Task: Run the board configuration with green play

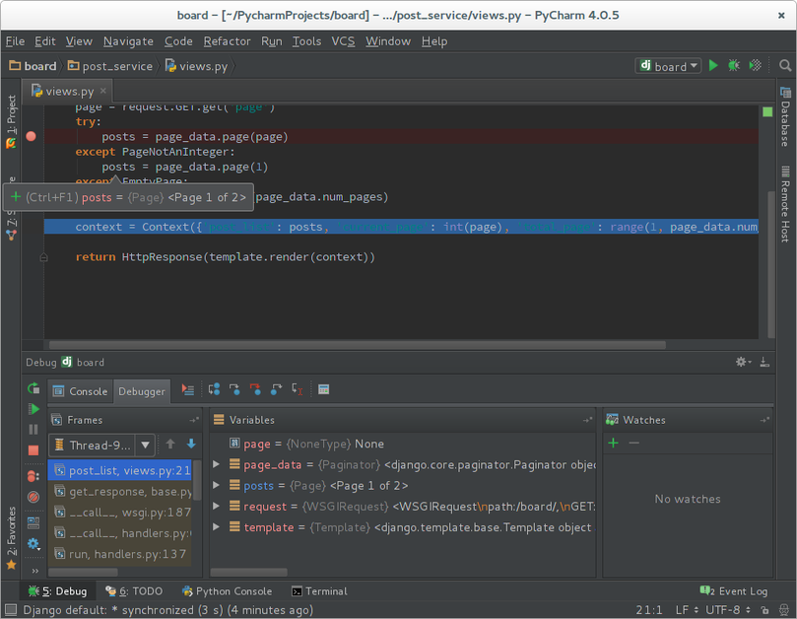Action: click(x=713, y=66)
